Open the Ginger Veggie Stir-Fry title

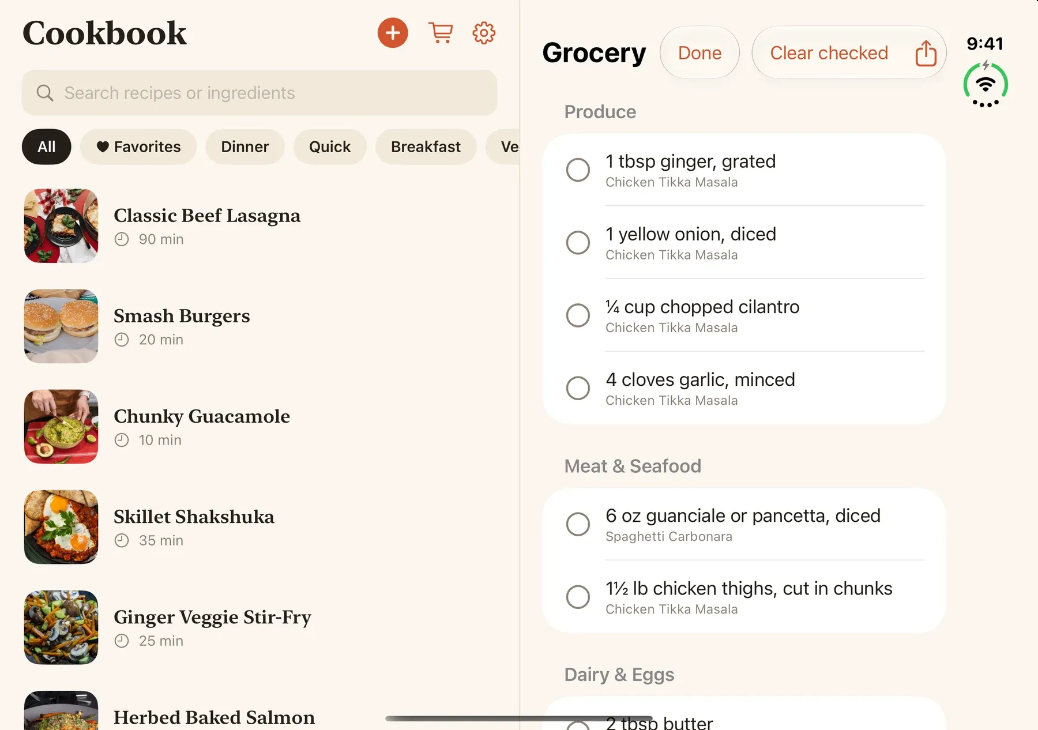pyautogui.click(x=212, y=618)
